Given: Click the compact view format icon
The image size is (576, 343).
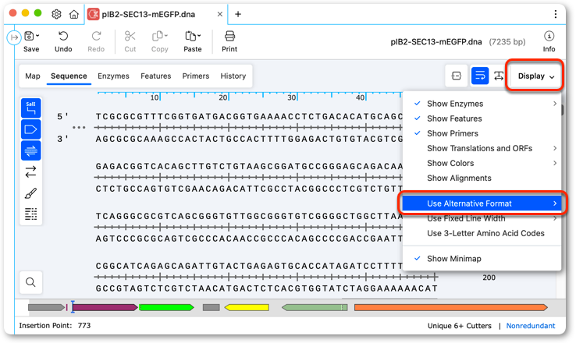Looking at the screenshot, I should pyautogui.click(x=457, y=76).
